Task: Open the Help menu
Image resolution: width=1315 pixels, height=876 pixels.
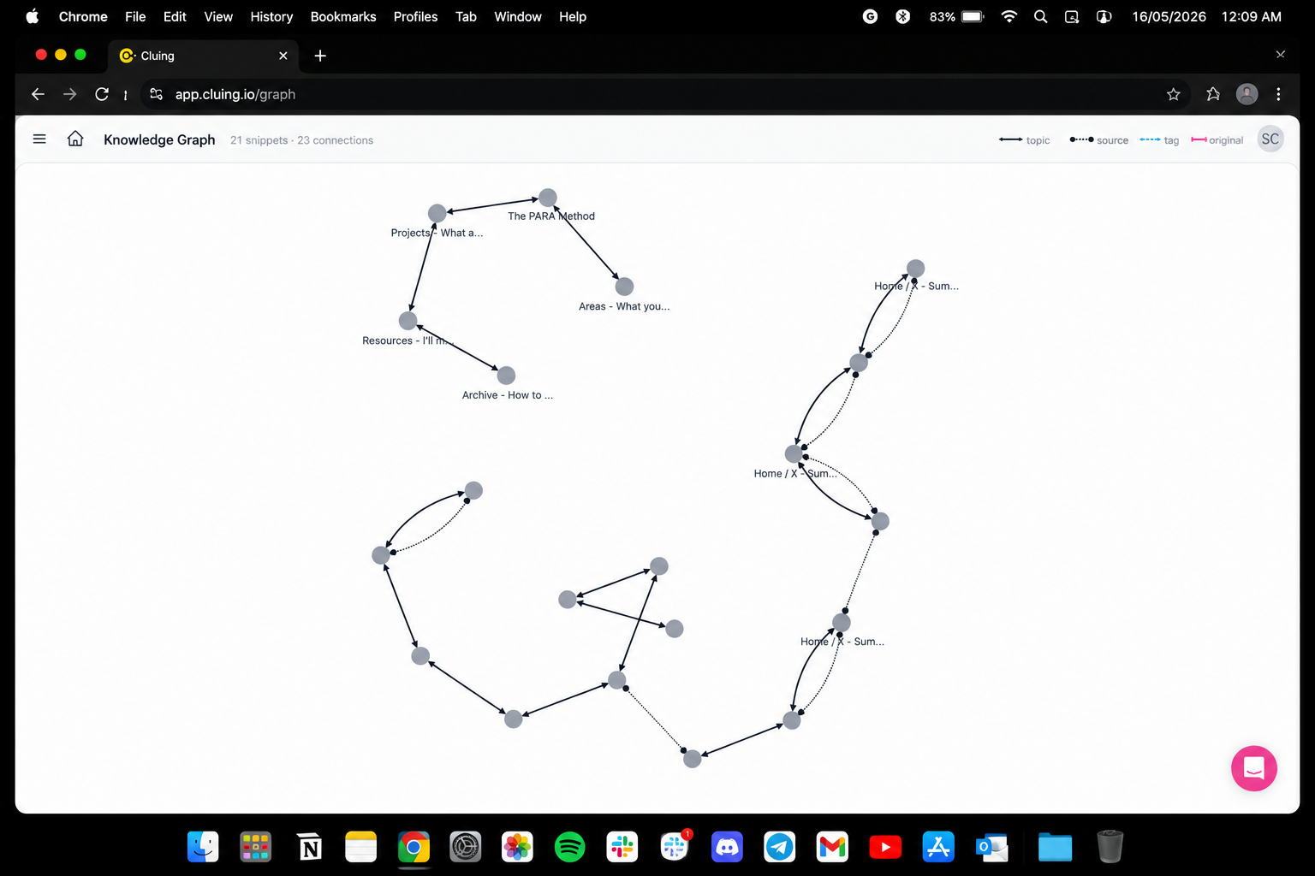Action: (573, 16)
